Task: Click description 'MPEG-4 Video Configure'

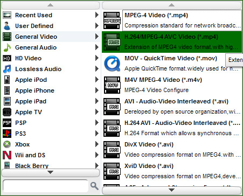Action: tap(157, 90)
